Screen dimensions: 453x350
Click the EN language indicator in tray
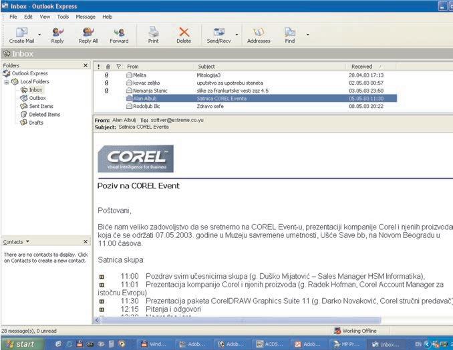tap(418, 344)
